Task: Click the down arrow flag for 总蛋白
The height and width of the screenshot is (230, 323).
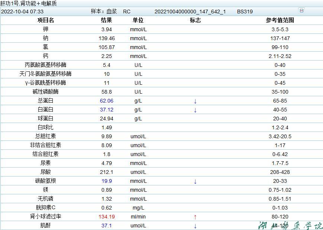Action: [195, 101]
